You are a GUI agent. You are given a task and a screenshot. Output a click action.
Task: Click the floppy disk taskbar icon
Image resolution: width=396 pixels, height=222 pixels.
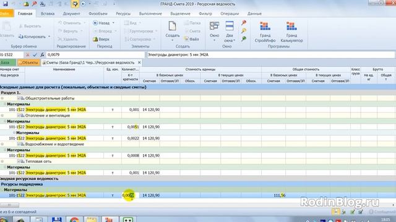pyautogui.click(x=56, y=220)
